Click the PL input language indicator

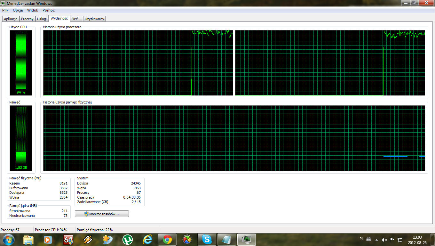coord(361,239)
